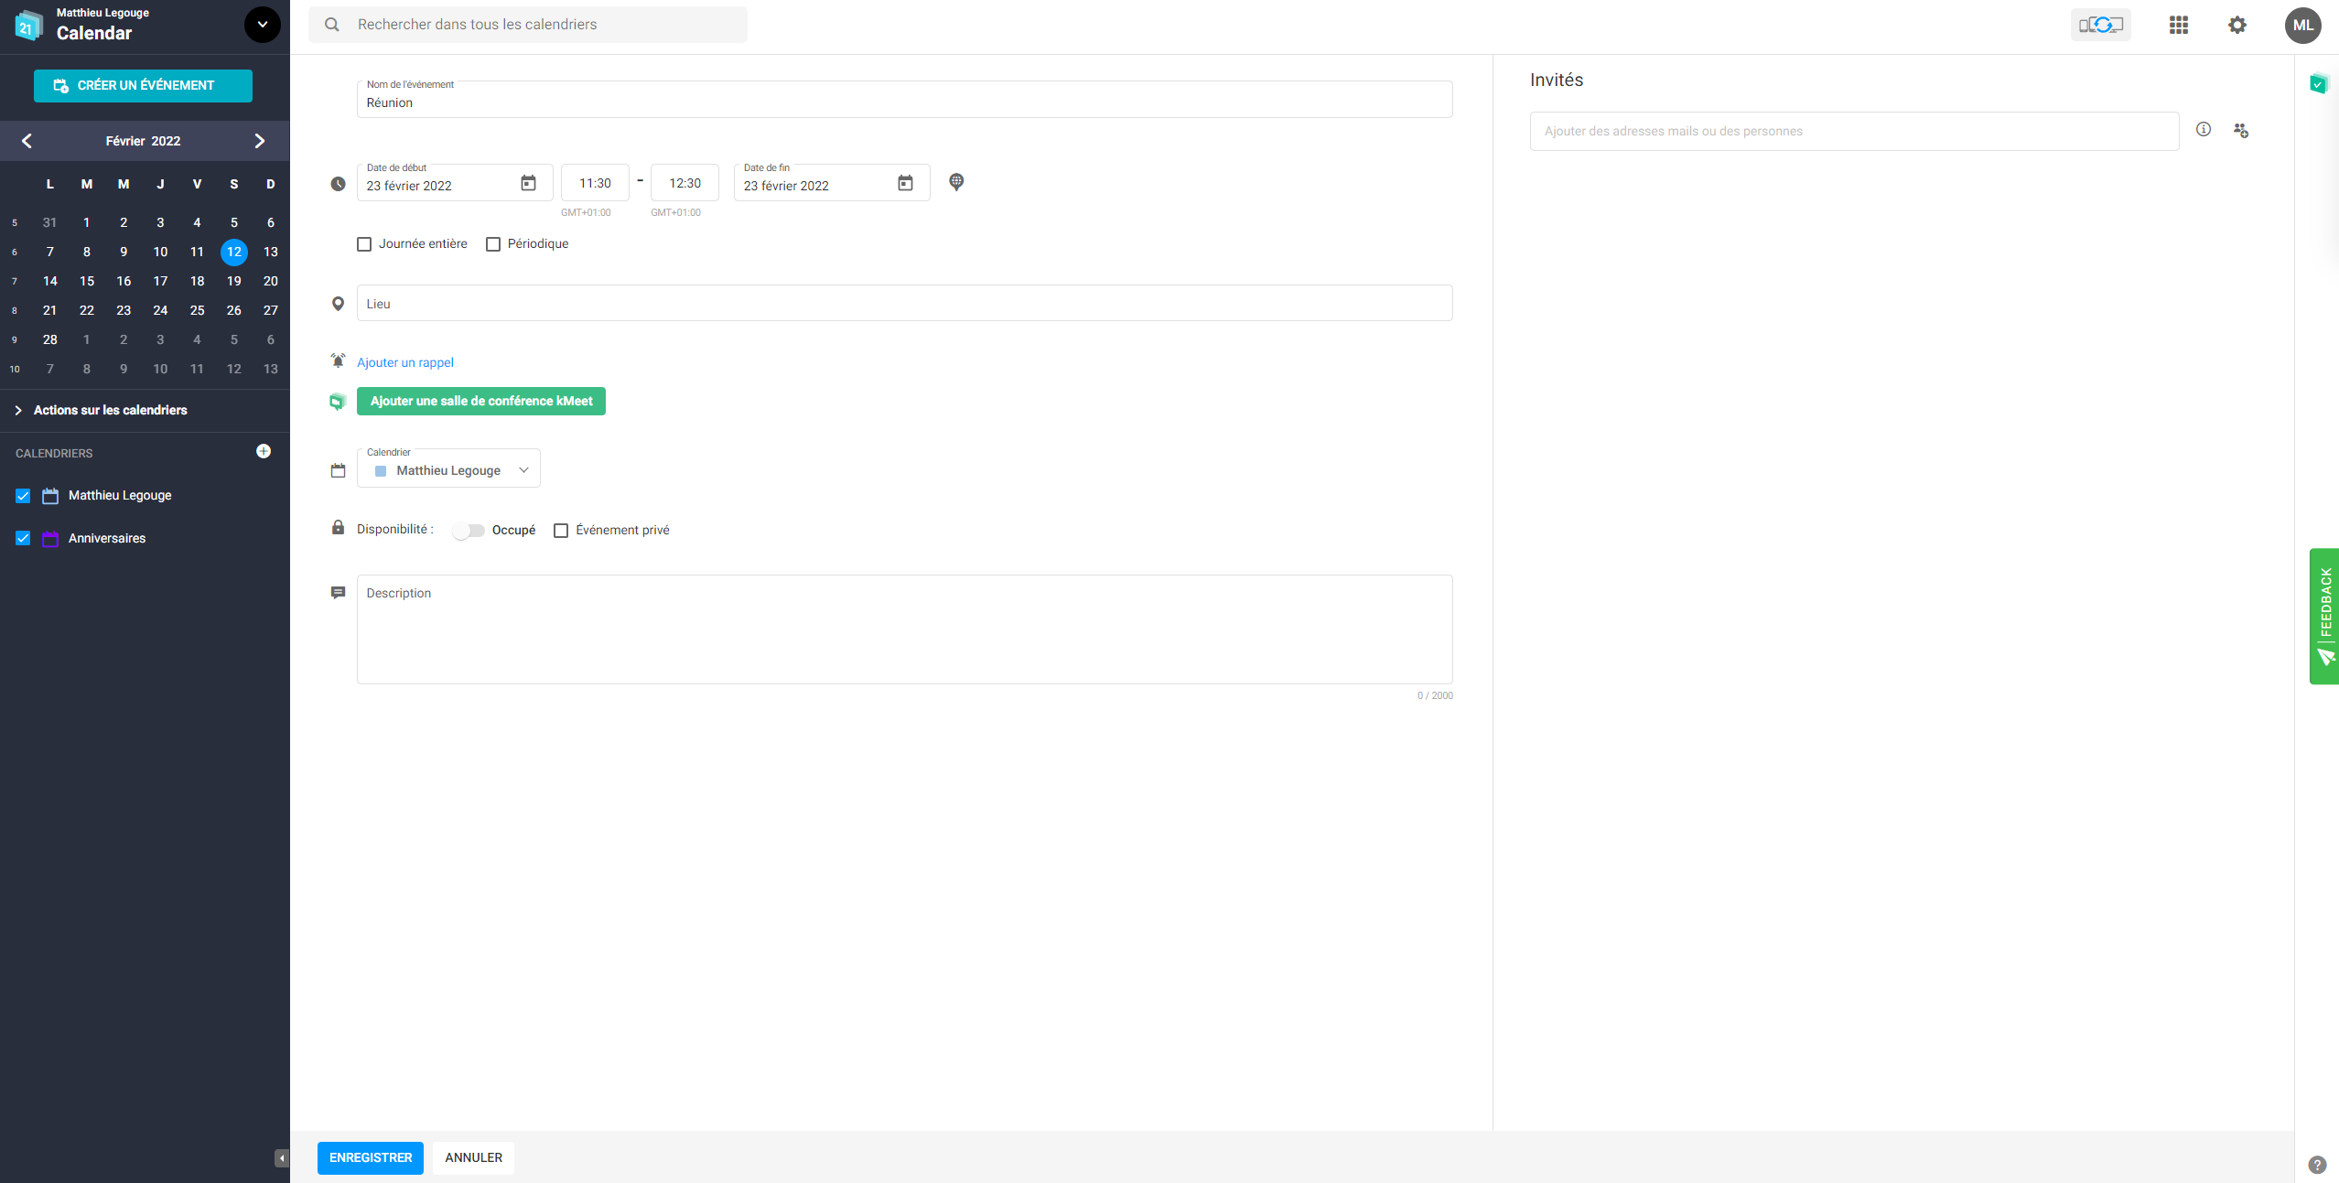Click the clock icon beside the dates

tap(338, 184)
